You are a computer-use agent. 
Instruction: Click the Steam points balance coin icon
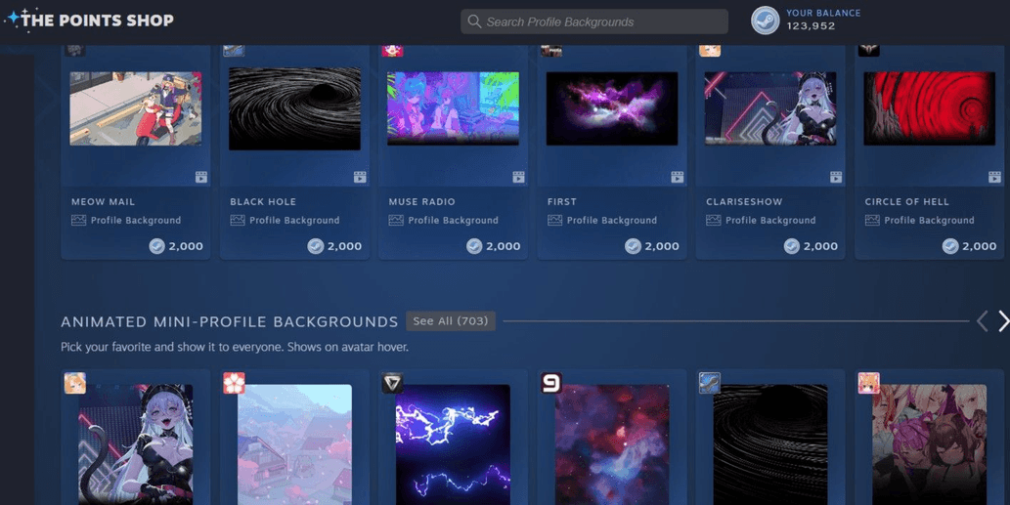[x=766, y=20]
